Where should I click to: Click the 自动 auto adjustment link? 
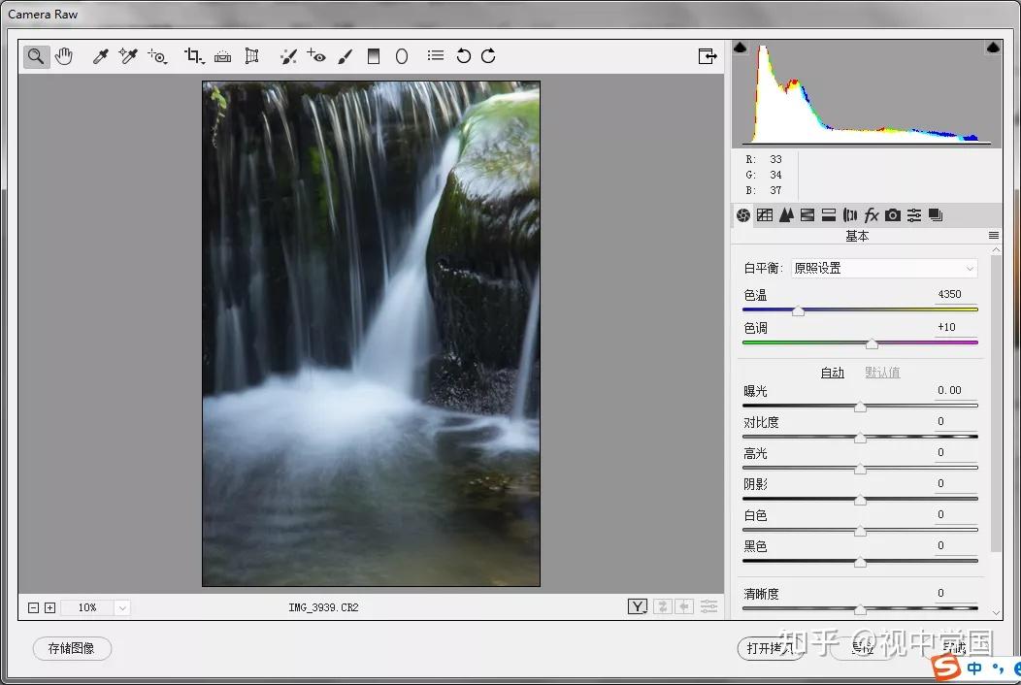(x=832, y=373)
